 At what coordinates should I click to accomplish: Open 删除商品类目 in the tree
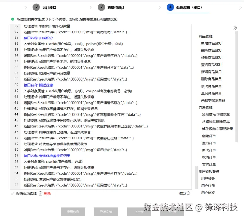pos(211,79)
